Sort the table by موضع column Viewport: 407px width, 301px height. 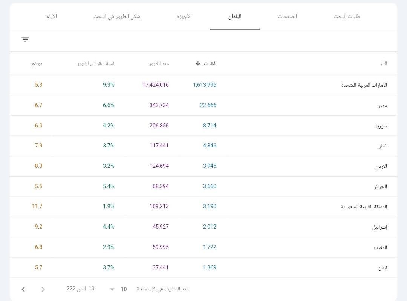pos(37,63)
